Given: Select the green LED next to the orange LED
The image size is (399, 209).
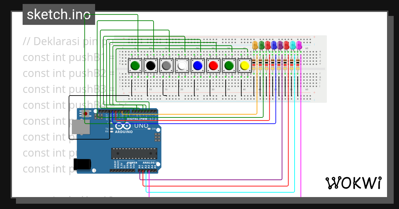Looking at the screenshot, I should coord(261,45).
